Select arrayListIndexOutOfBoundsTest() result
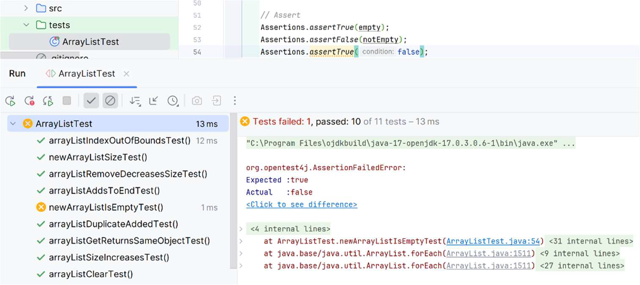The image size is (640, 285). click(120, 141)
